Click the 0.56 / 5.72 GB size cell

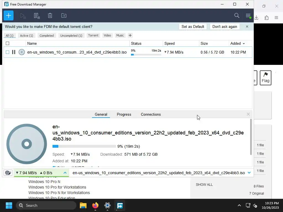coord(212,52)
